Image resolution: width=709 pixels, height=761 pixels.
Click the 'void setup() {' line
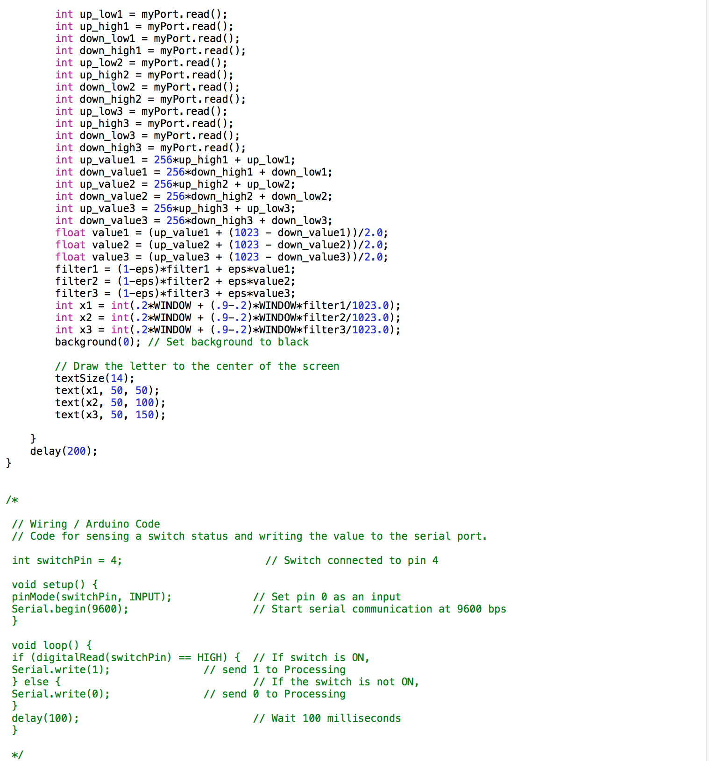(55, 585)
